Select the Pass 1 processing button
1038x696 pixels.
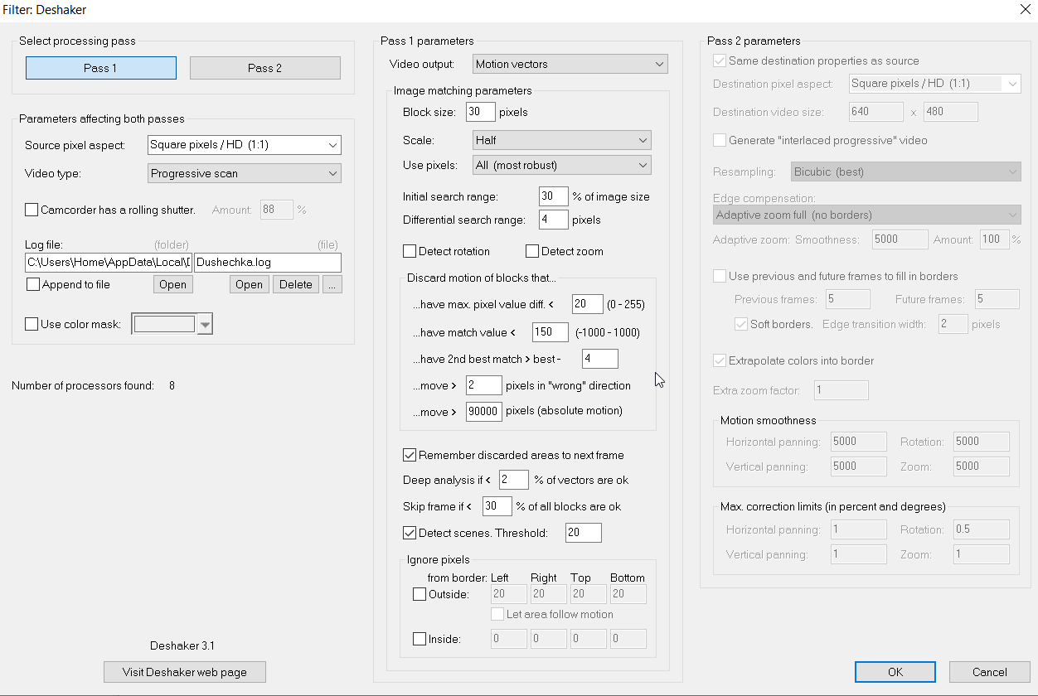click(x=101, y=68)
